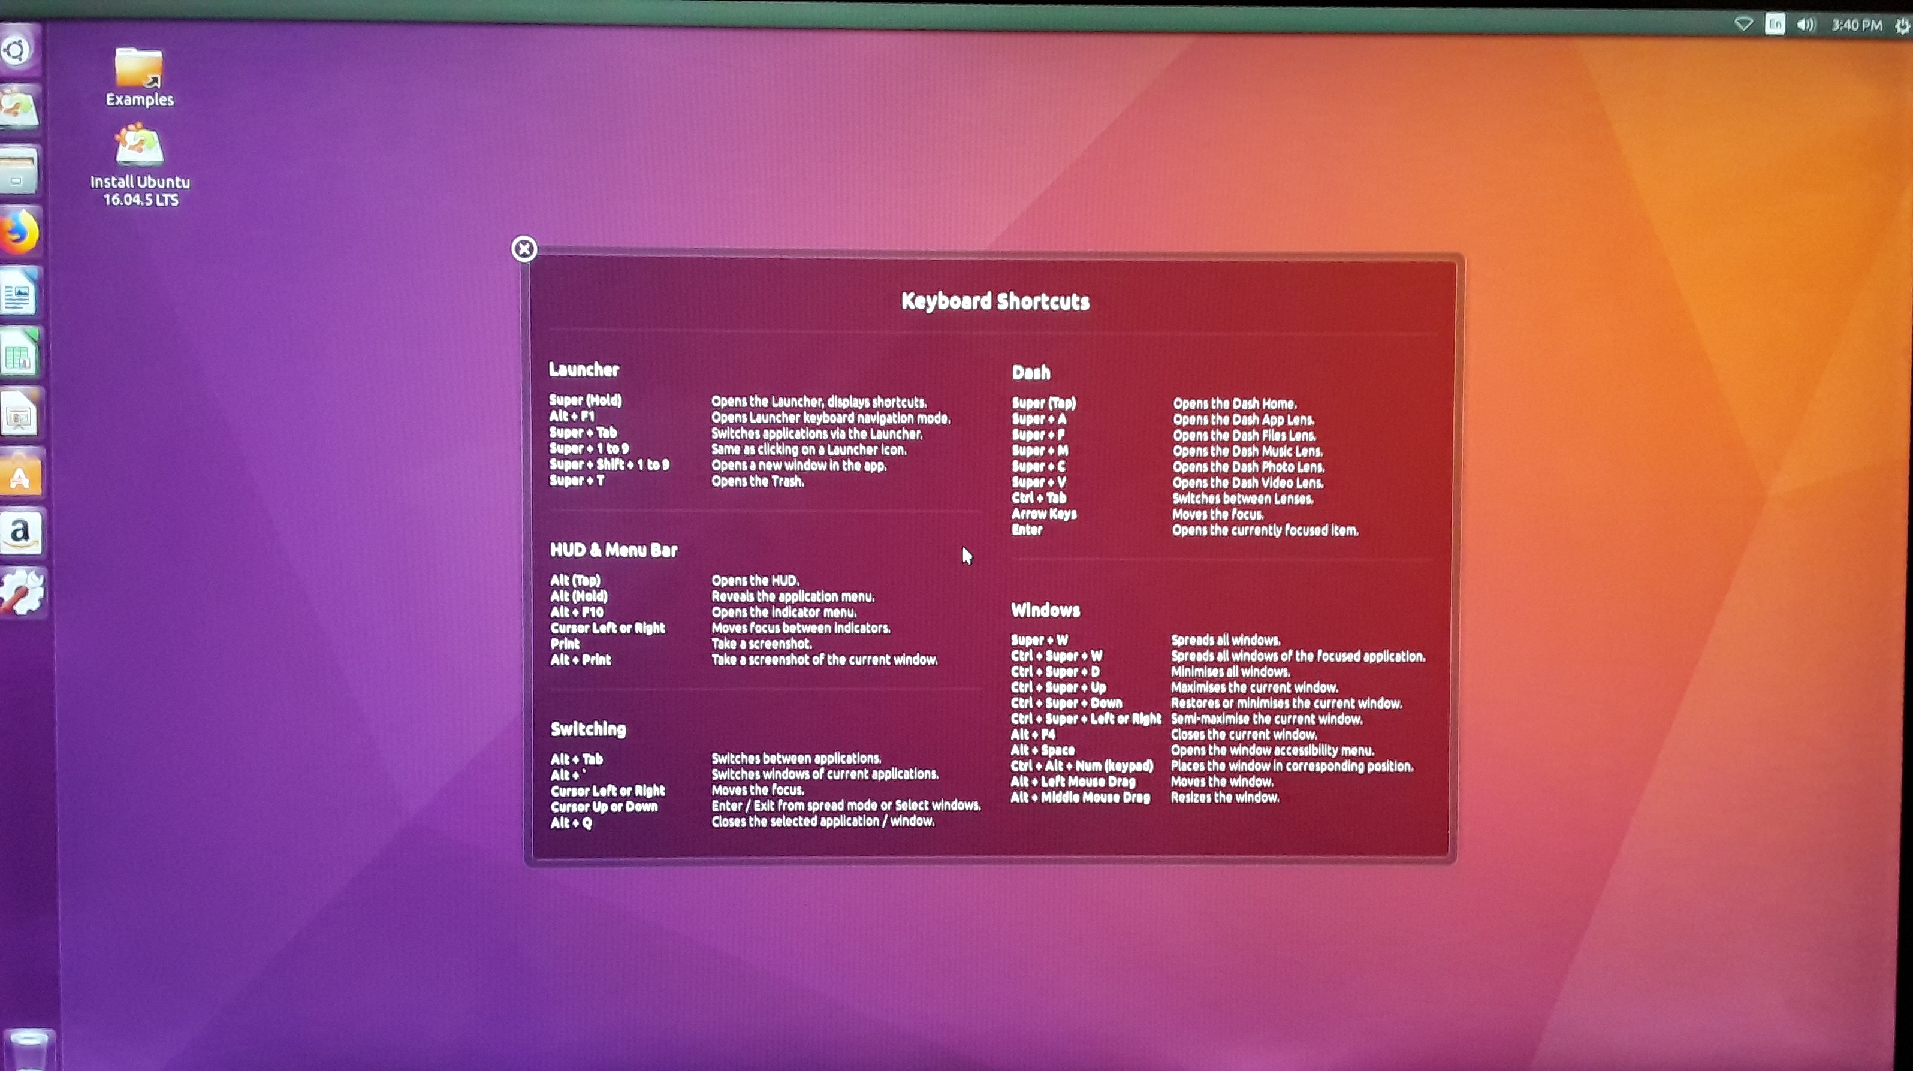Click the 'Ctrl + Super + D' text
1913x1071 pixels.
tap(1055, 671)
